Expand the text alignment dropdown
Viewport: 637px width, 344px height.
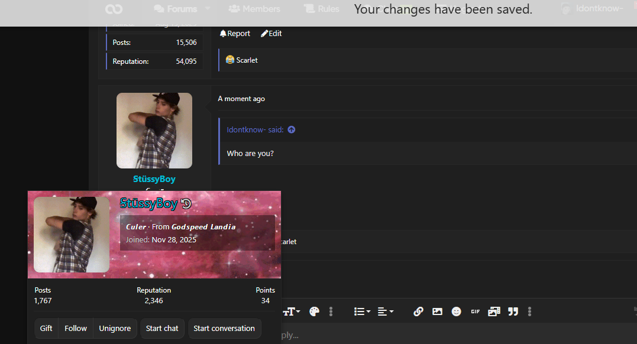click(x=386, y=311)
